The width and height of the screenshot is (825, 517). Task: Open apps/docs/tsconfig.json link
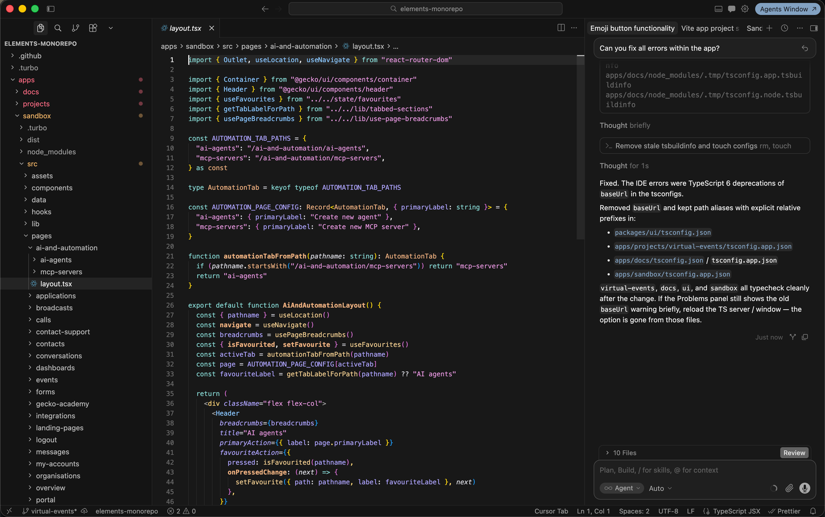coord(659,260)
